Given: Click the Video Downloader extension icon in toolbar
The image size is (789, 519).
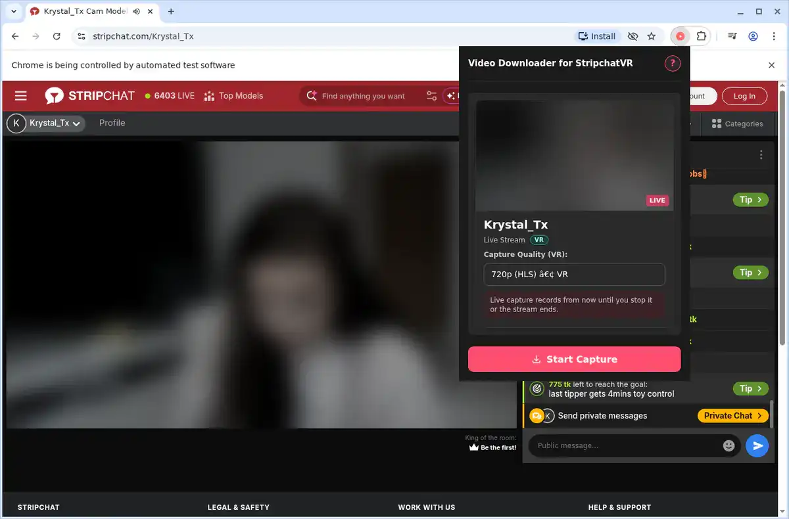Looking at the screenshot, I should 680,36.
